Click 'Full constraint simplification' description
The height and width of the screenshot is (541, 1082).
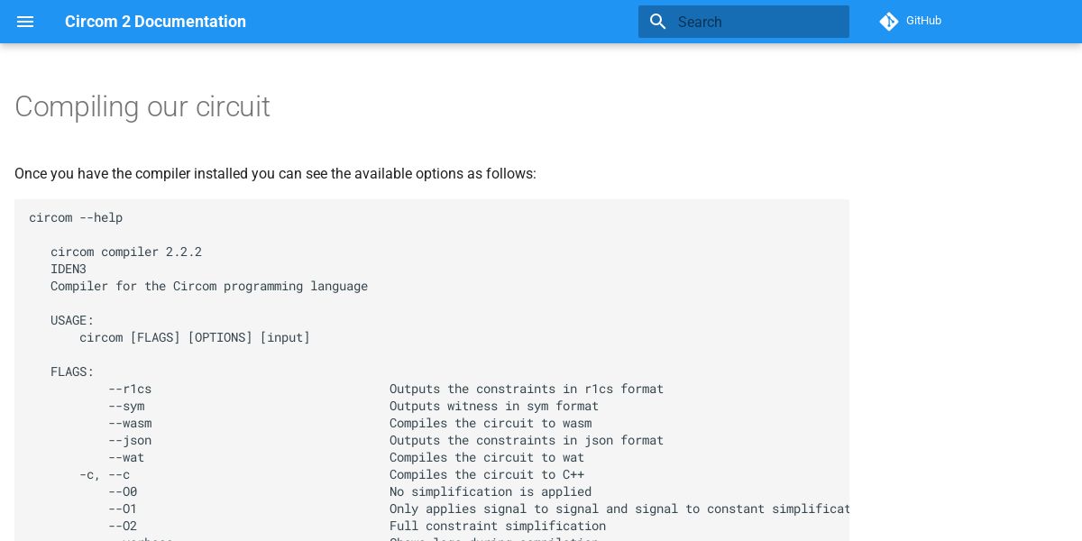point(498,526)
